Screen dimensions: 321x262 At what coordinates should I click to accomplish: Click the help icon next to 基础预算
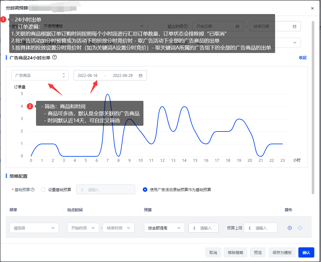[x=33, y=190]
